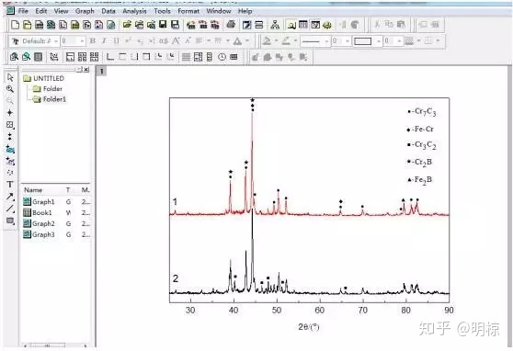Click the hierarchy tree icon in toolbar

click(x=275, y=25)
